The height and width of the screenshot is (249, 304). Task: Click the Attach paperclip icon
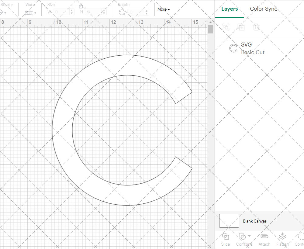click(264, 237)
